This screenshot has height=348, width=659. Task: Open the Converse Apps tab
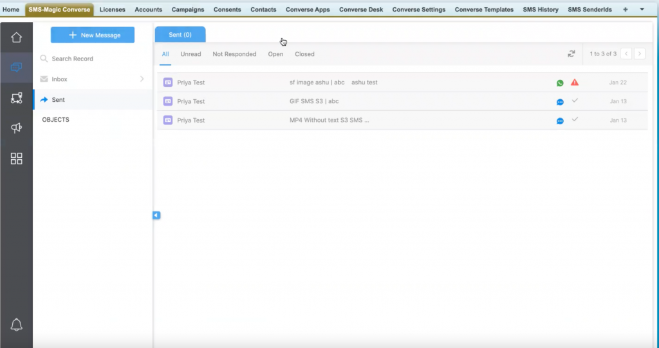[308, 9]
